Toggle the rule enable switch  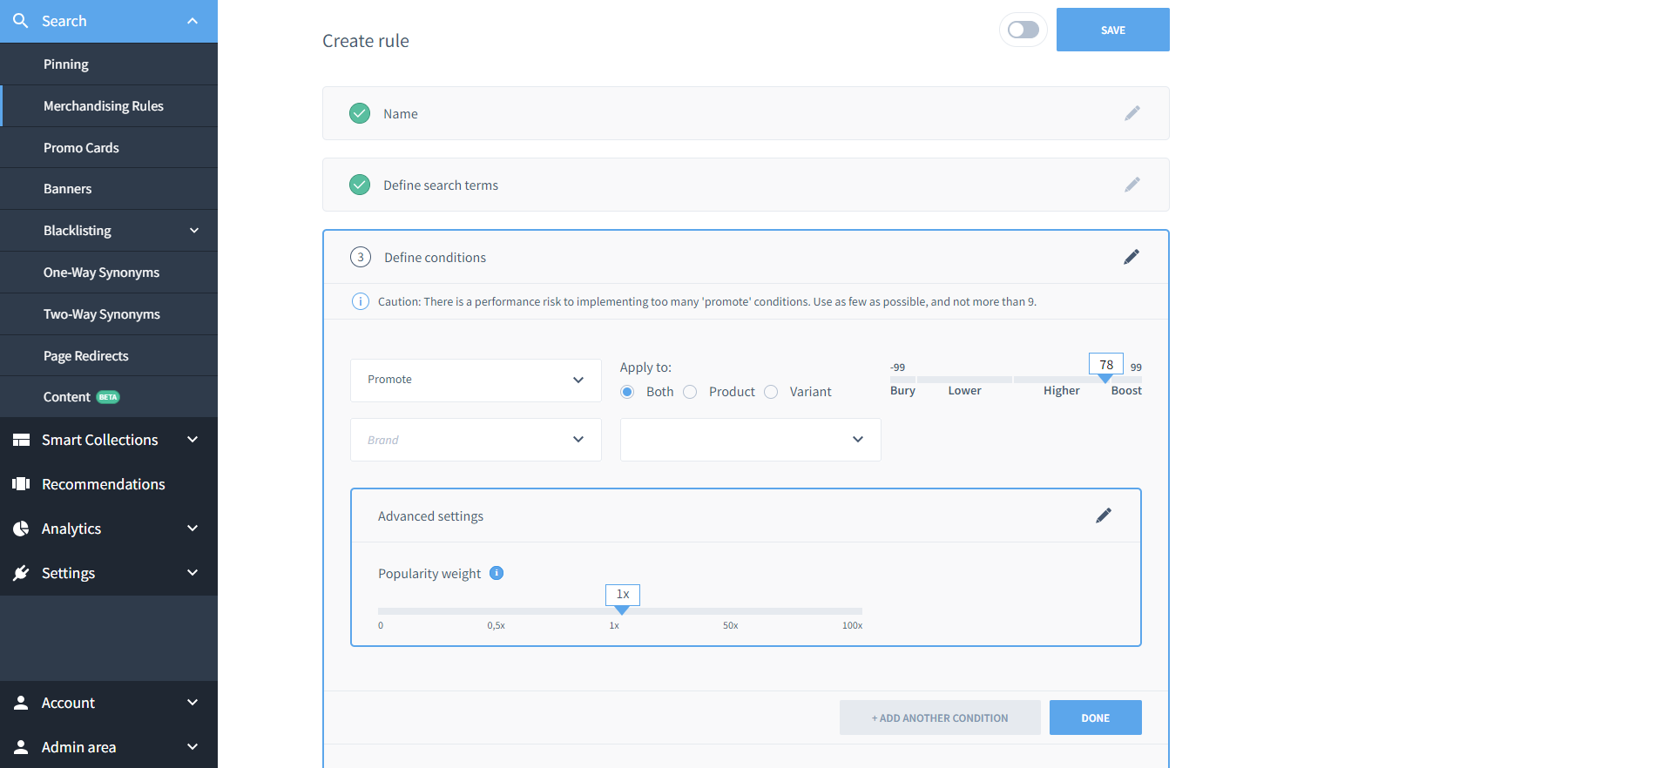[1023, 30]
